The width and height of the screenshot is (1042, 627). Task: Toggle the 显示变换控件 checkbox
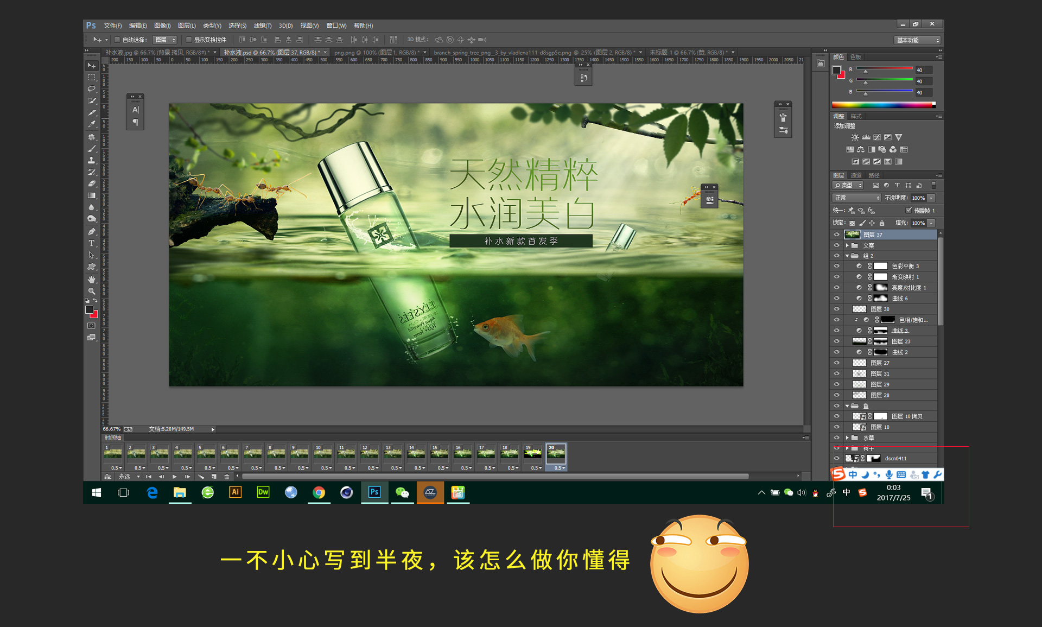point(189,40)
